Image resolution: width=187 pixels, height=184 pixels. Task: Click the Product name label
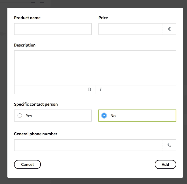point(27,18)
